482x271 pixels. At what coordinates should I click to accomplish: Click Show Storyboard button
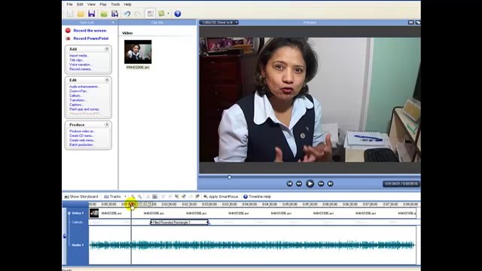[x=81, y=196]
